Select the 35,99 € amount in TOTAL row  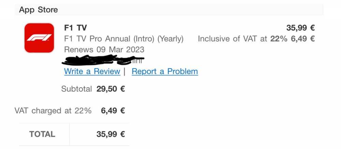pos(110,134)
